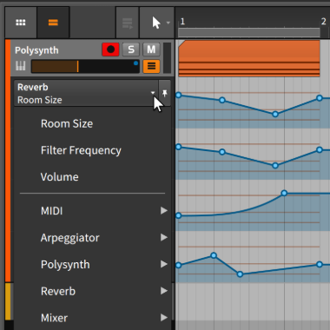
Task: Switch to the clip launcher grid view
Action: [21, 23]
